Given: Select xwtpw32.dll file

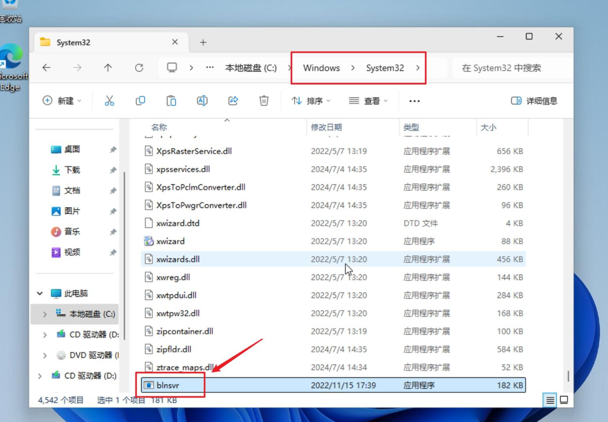Looking at the screenshot, I should 333,313.
